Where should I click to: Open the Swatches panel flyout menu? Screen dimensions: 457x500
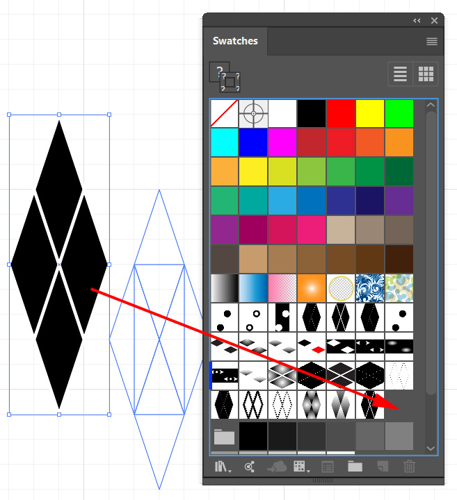[x=432, y=42]
